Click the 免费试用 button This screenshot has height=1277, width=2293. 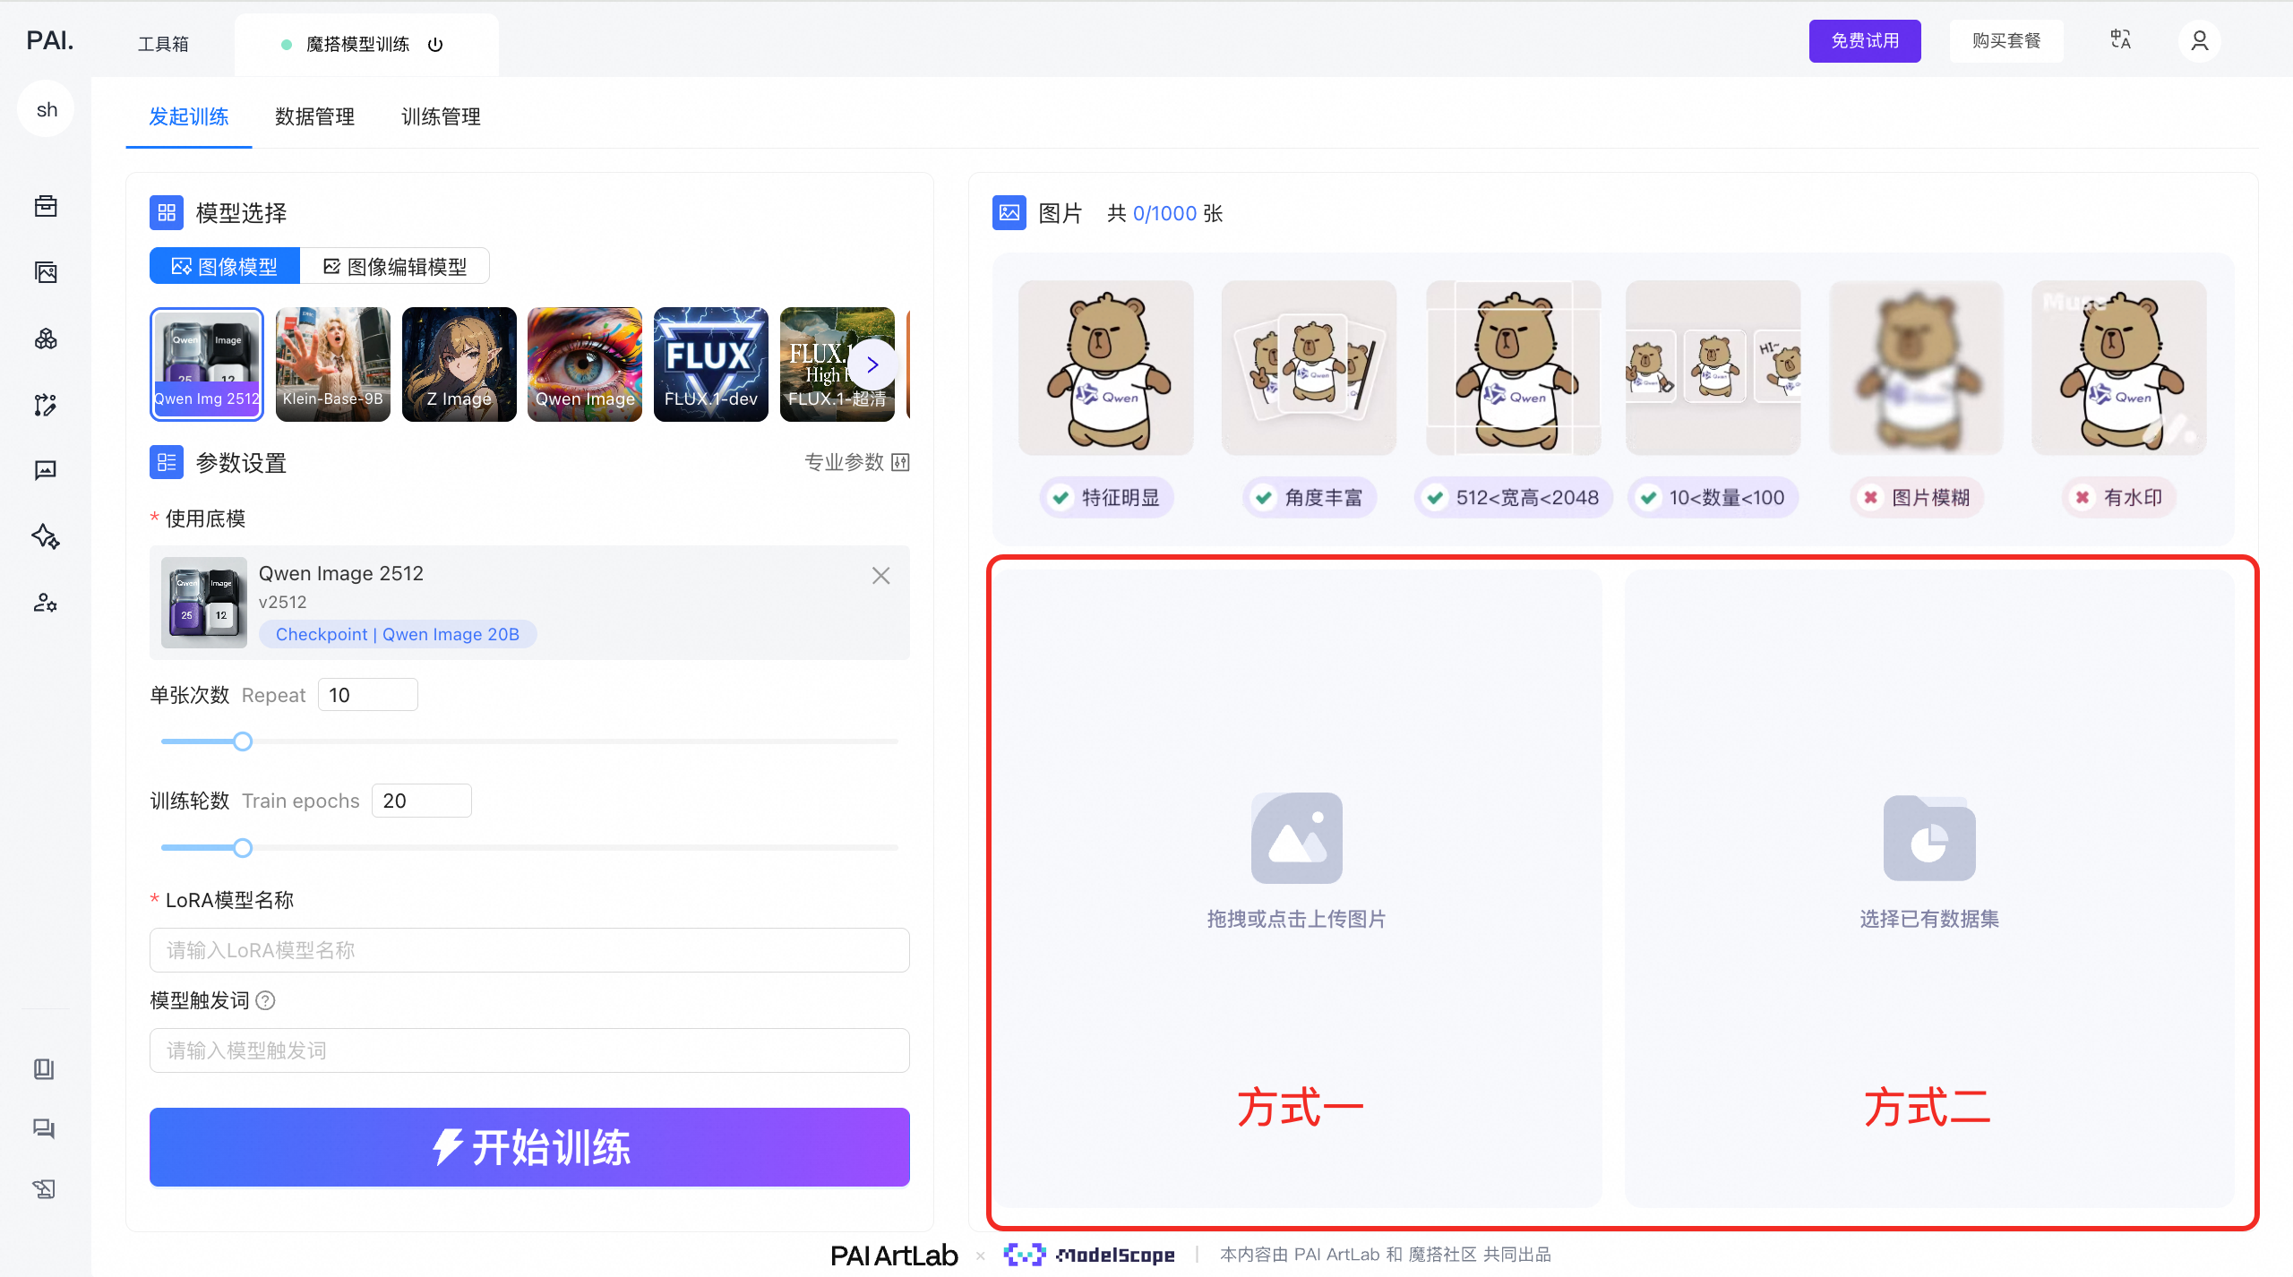point(1864,41)
